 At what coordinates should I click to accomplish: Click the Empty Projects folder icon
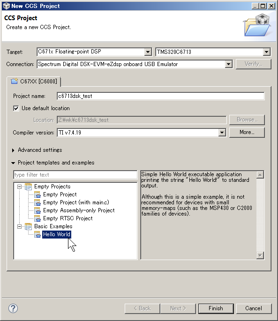(x=28, y=187)
